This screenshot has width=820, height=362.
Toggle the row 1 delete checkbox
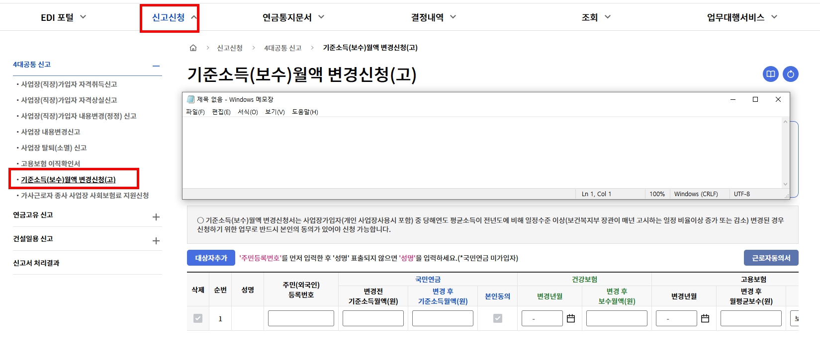[x=198, y=318]
